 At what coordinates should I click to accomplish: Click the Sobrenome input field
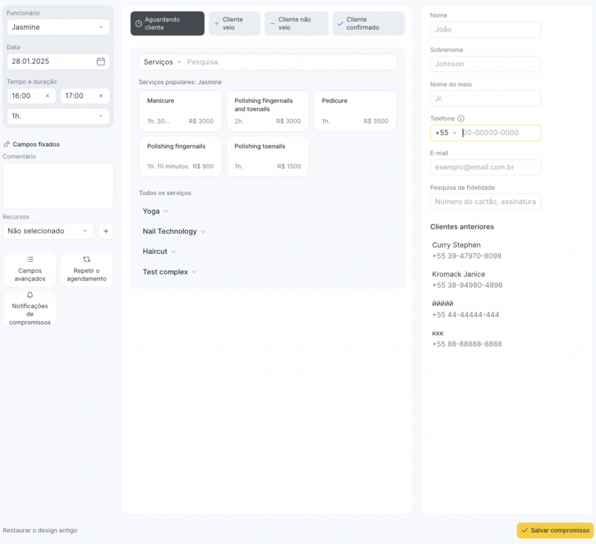coord(485,64)
